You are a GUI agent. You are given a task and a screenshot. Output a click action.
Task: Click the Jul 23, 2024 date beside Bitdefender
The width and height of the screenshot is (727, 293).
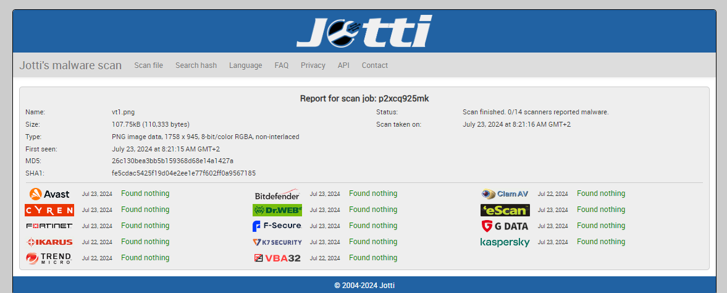pos(325,194)
